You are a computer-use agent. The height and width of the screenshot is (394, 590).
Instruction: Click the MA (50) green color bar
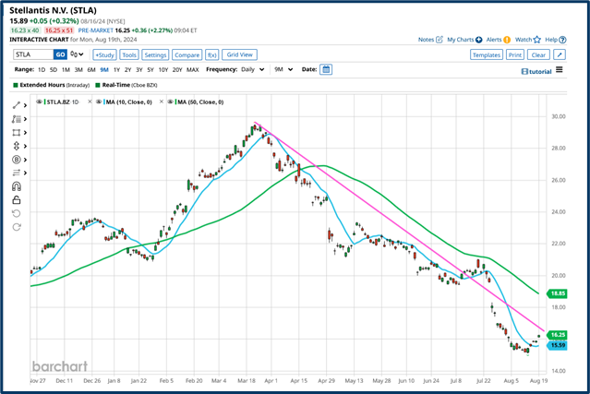pos(175,101)
